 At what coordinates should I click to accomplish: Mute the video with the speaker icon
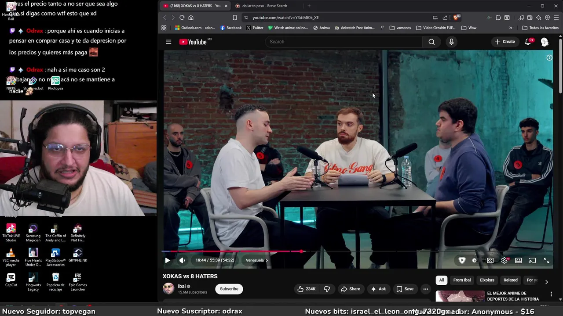(x=182, y=260)
